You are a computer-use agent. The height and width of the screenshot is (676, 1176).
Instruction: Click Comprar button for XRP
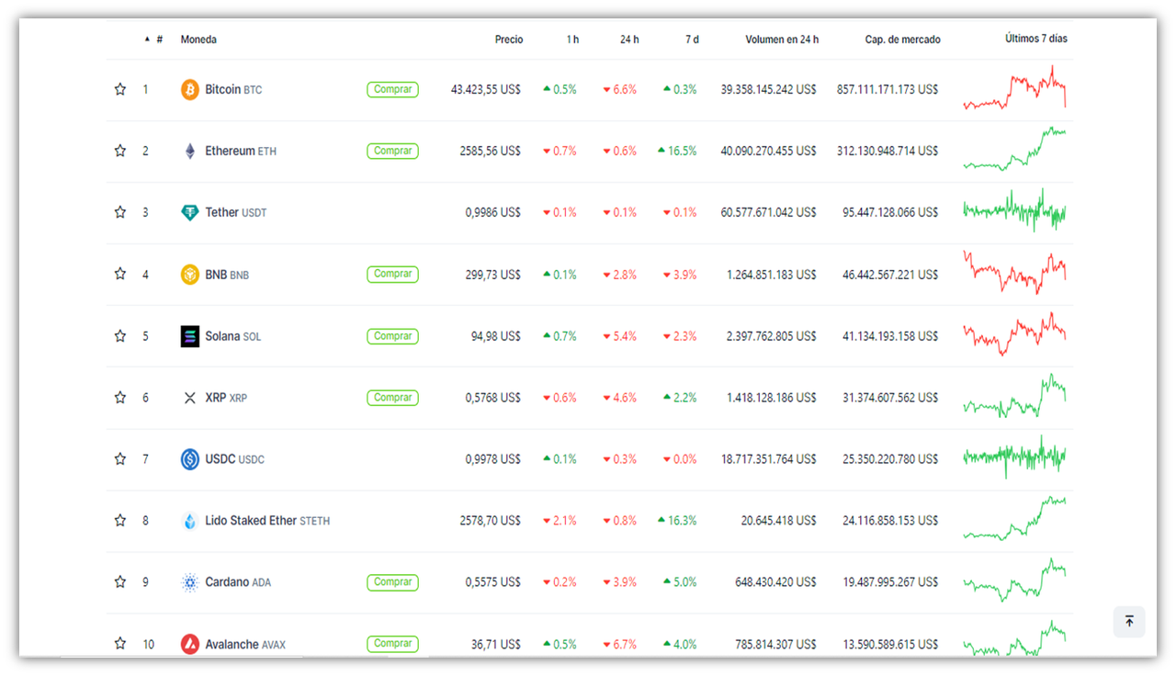(x=392, y=398)
